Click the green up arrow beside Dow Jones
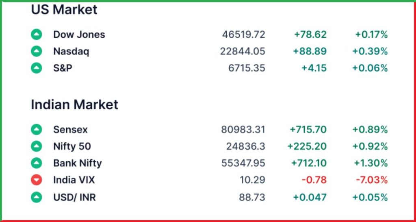 [37, 35]
